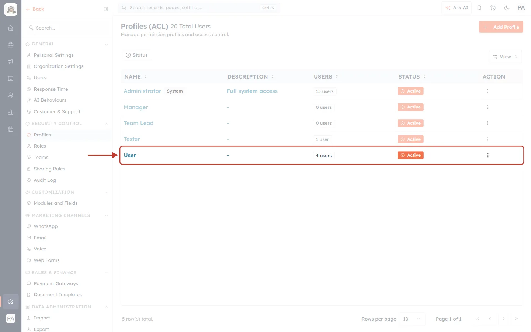Open action menu for User row

487,155
